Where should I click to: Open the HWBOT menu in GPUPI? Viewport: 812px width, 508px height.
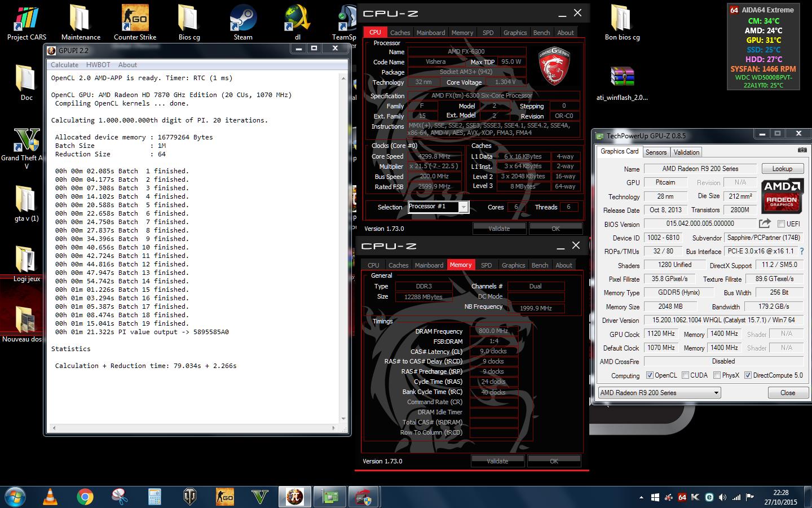(98, 65)
